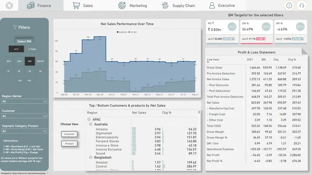Select the Q2 quarter filter
Image resolution: width=312 pixels, height=175 pixels.
point(19,71)
